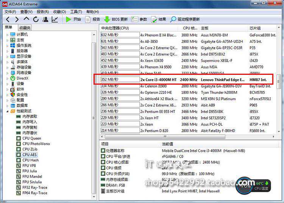Expand the 计算机 tree node
The height and width of the screenshot is (203, 284).
coord(7,34)
